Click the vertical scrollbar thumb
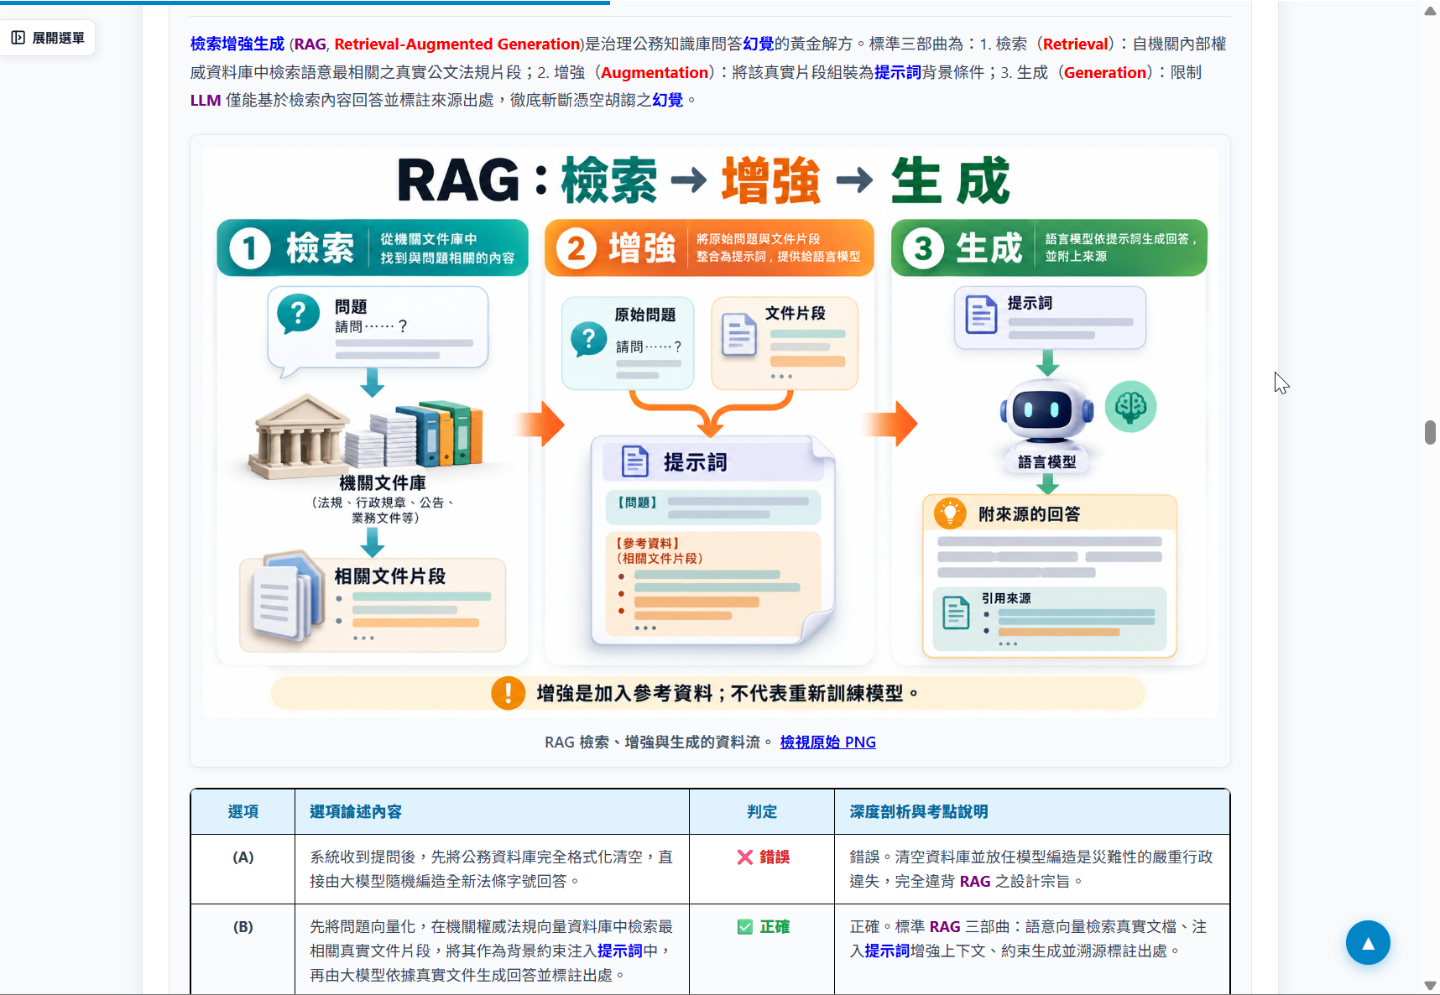This screenshot has width=1440, height=995. [1430, 431]
